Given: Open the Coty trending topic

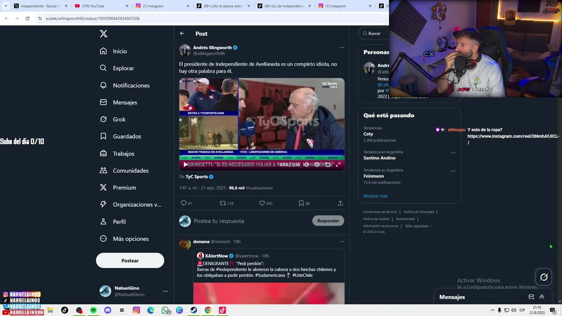Looking at the screenshot, I should (x=368, y=134).
